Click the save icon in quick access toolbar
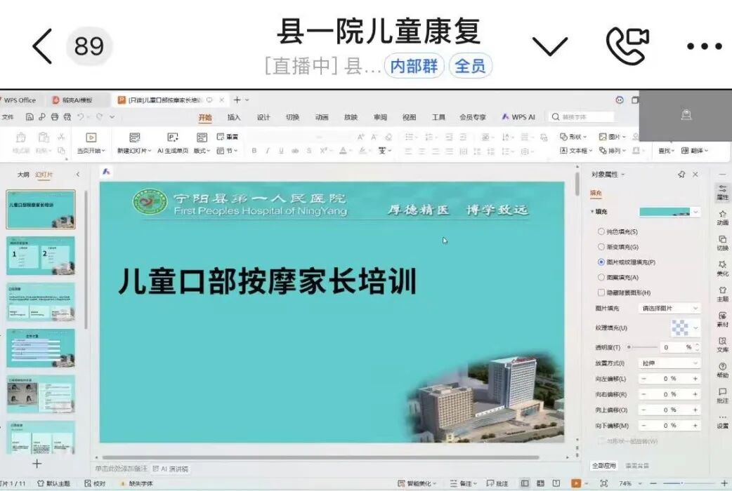Viewport: 732px width, 491px height. (x=30, y=117)
